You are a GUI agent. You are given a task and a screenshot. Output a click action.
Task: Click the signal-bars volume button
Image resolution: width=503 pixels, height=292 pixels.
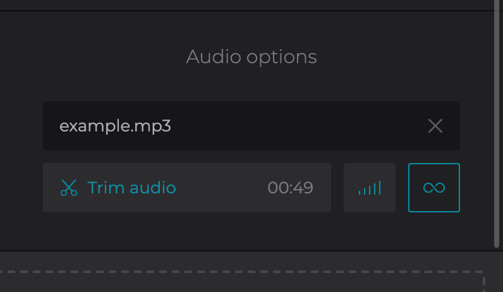pos(370,188)
